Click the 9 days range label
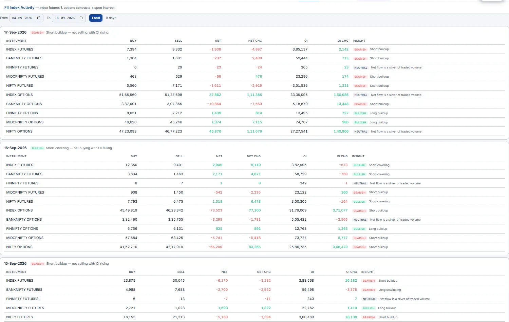The image size is (509, 322). point(111,18)
